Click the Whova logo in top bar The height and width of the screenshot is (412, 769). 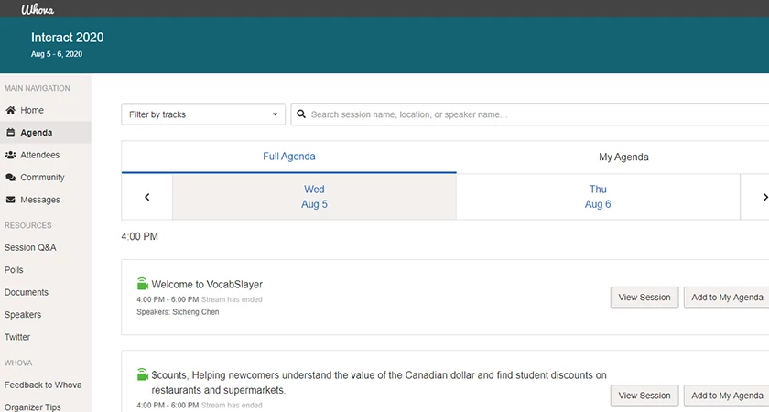38,9
